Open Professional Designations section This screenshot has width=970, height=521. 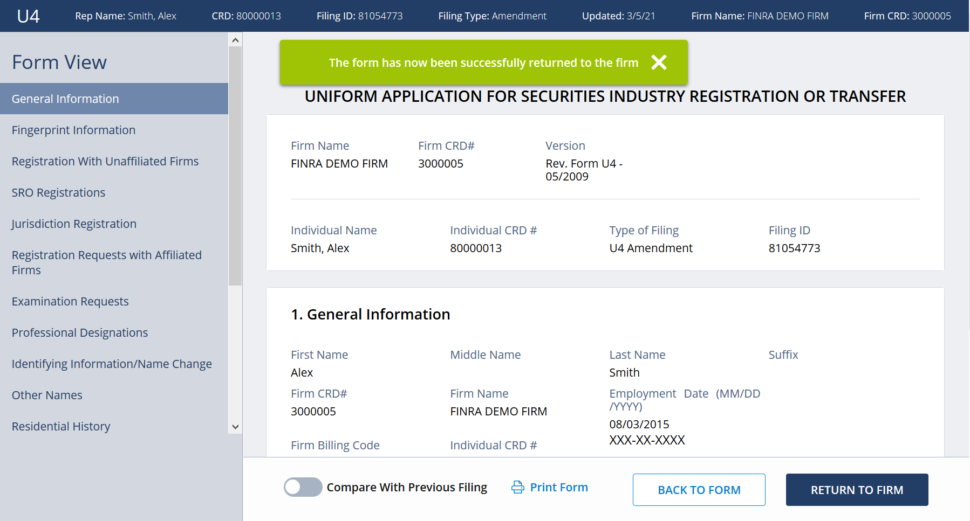tap(80, 332)
